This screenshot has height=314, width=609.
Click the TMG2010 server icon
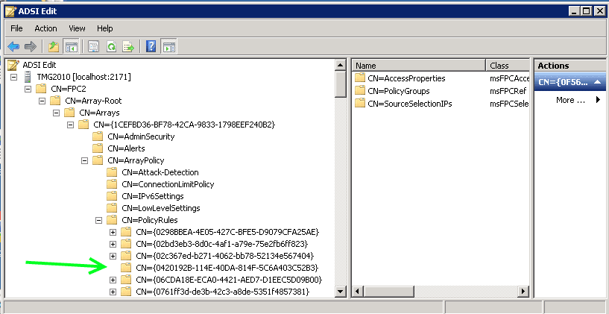[x=27, y=77]
